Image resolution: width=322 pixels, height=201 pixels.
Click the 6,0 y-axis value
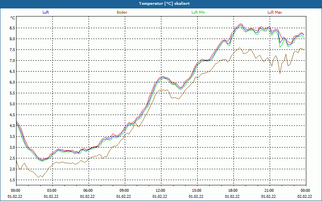click(x=12, y=82)
